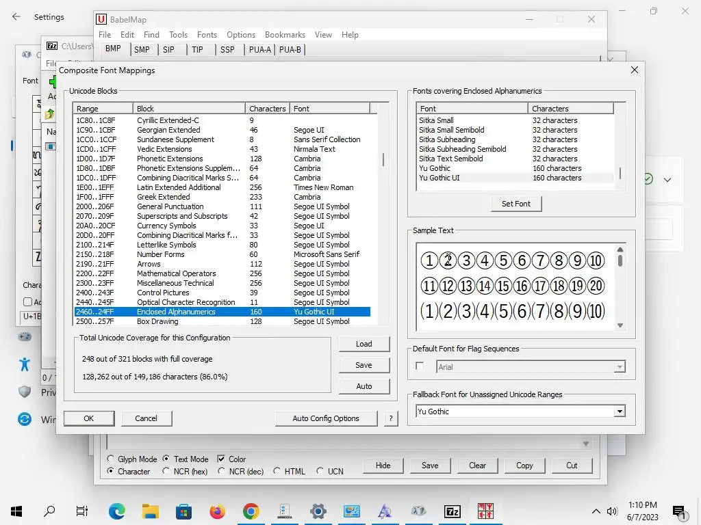Click the Hide button in BabelMap
Viewport: 701px width, 525px height.
(383, 465)
